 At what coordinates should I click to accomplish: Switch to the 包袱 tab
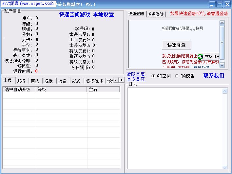pyautogui.click(x=49, y=81)
